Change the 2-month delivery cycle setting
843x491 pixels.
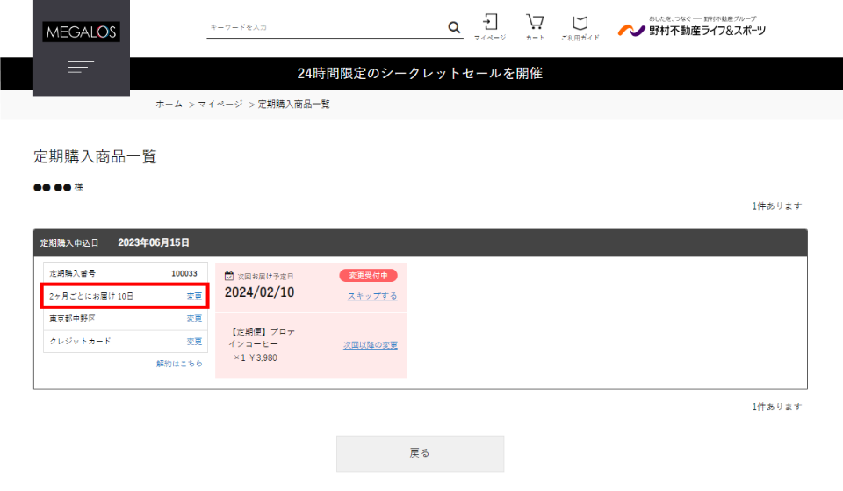click(x=194, y=296)
